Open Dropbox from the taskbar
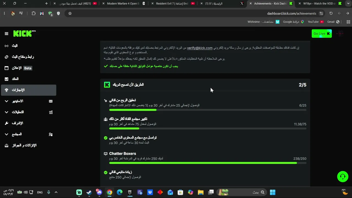 tap(150, 192)
